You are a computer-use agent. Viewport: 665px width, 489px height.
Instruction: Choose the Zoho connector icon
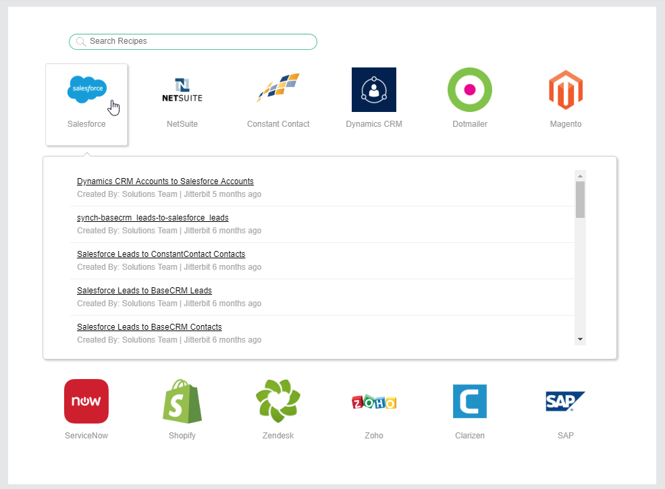click(374, 402)
